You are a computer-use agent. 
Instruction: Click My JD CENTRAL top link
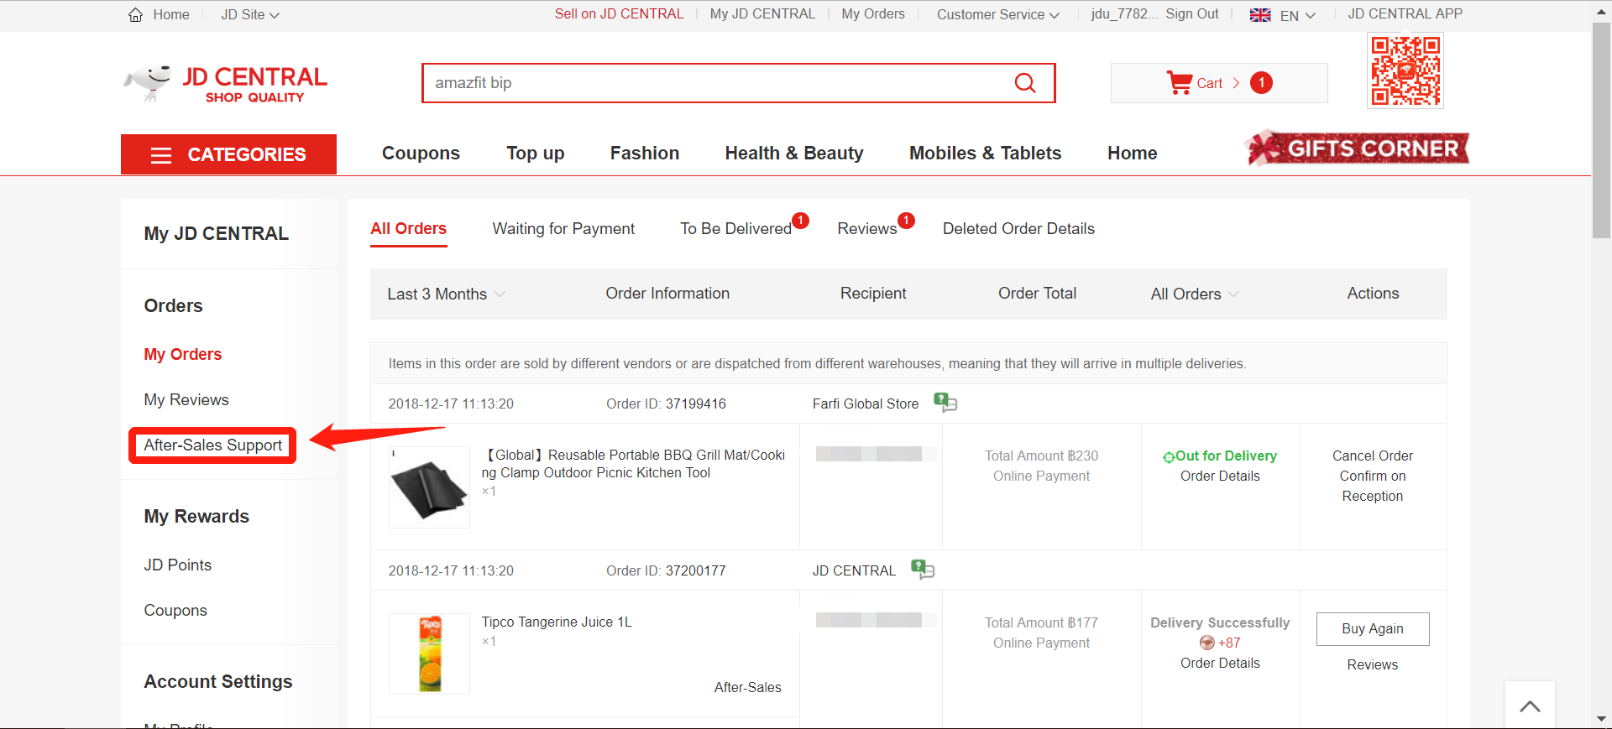click(762, 13)
